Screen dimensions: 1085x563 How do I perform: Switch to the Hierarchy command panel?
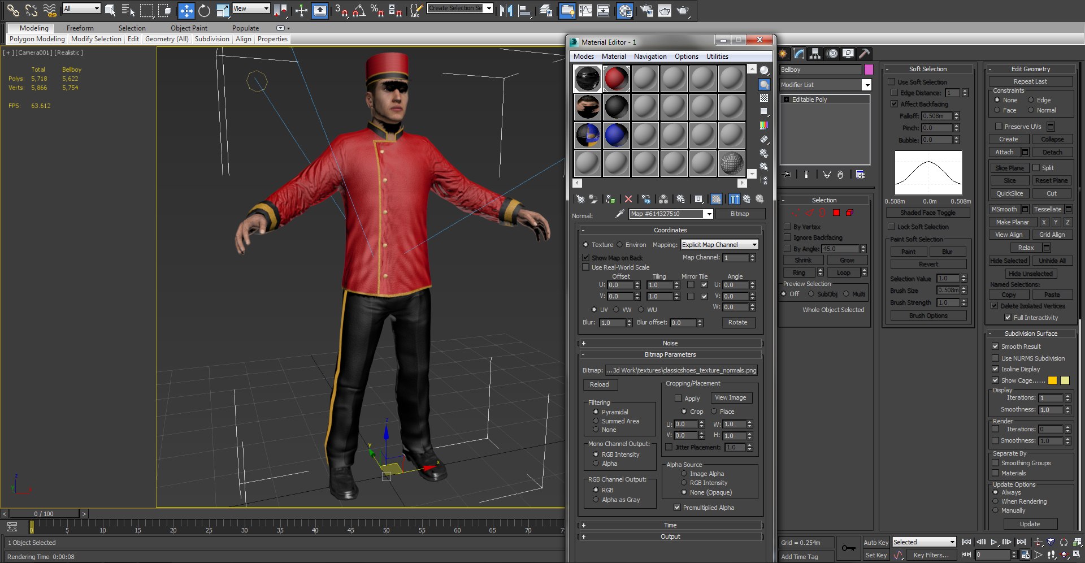(x=815, y=54)
